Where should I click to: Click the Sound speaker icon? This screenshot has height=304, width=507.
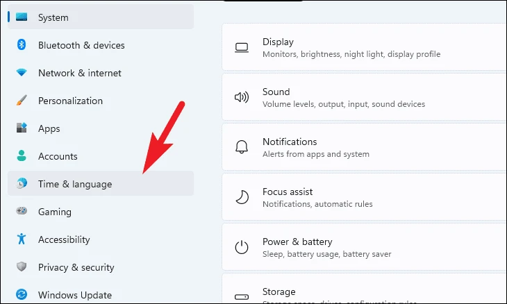(242, 97)
